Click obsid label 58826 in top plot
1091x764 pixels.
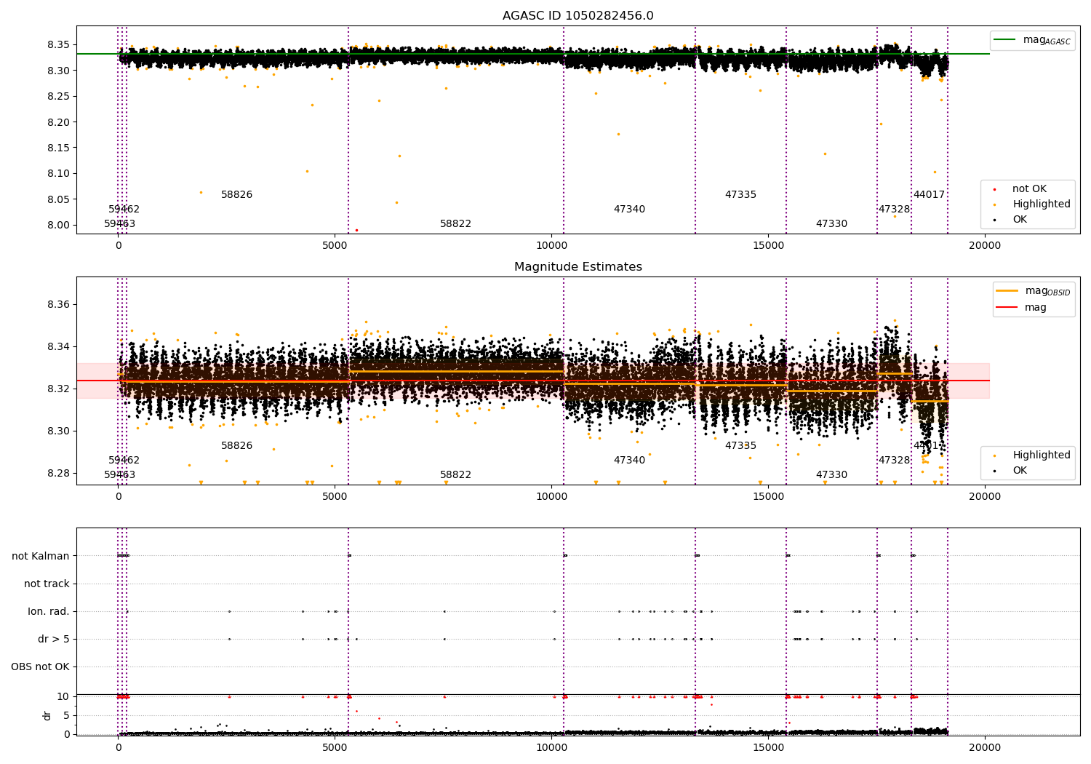tap(236, 195)
